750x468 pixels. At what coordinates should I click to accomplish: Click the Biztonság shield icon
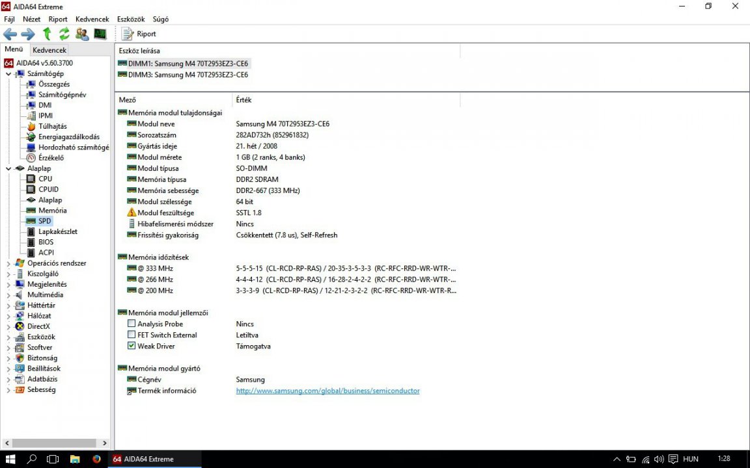20,357
